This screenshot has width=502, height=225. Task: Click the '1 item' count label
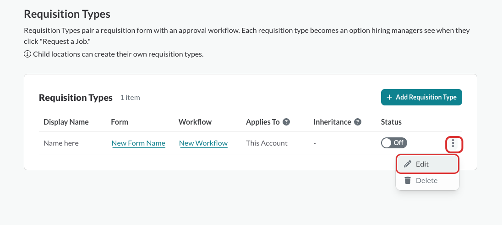pyautogui.click(x=130, y=98)
